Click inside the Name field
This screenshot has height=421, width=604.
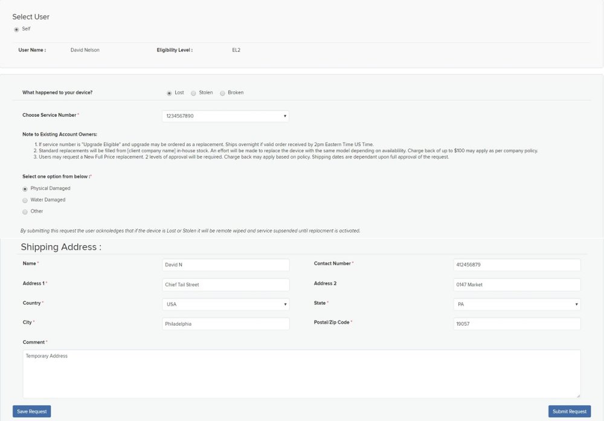[x=226, y=265]
